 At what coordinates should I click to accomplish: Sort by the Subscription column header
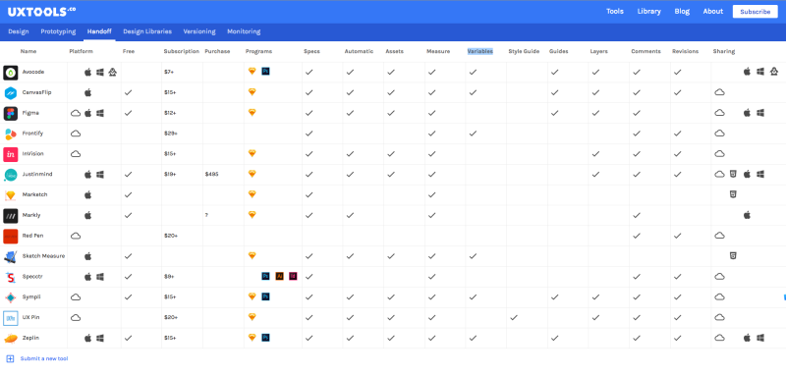(182, 52)
